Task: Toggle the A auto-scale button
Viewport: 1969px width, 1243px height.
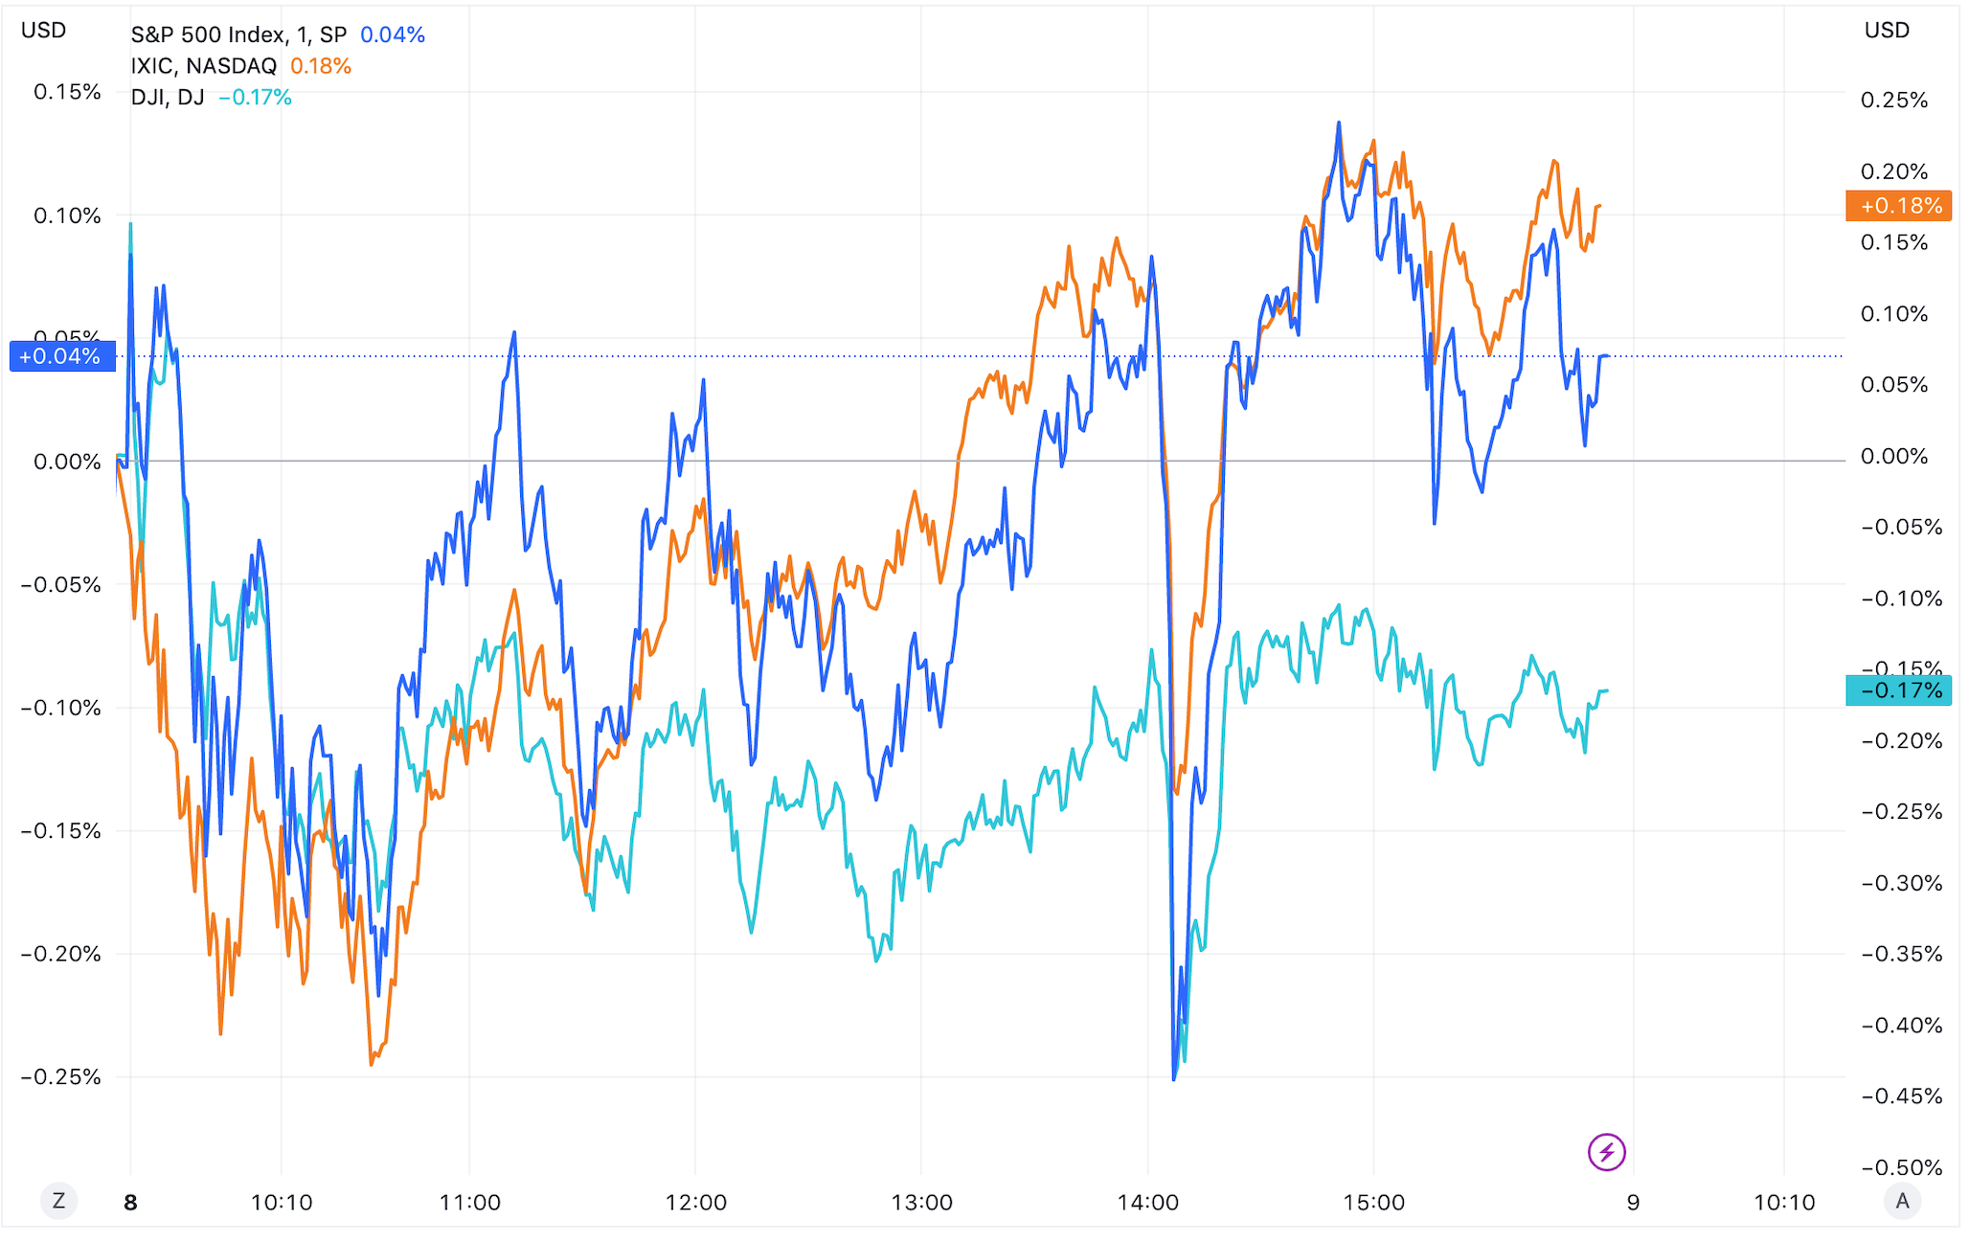Action: pos(1902,1201)
